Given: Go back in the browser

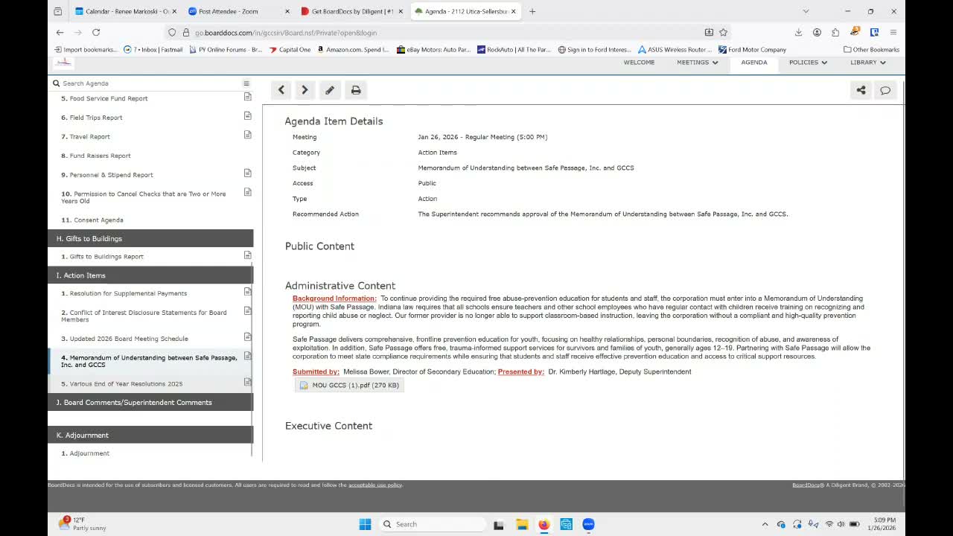Looking at the screenshot, I should [x=60, y=33].
